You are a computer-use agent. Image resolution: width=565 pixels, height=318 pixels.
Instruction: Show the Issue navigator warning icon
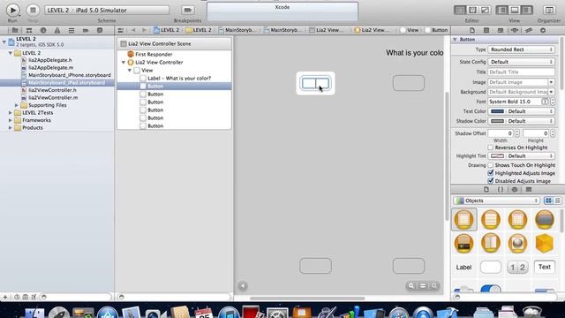(56, 30)
